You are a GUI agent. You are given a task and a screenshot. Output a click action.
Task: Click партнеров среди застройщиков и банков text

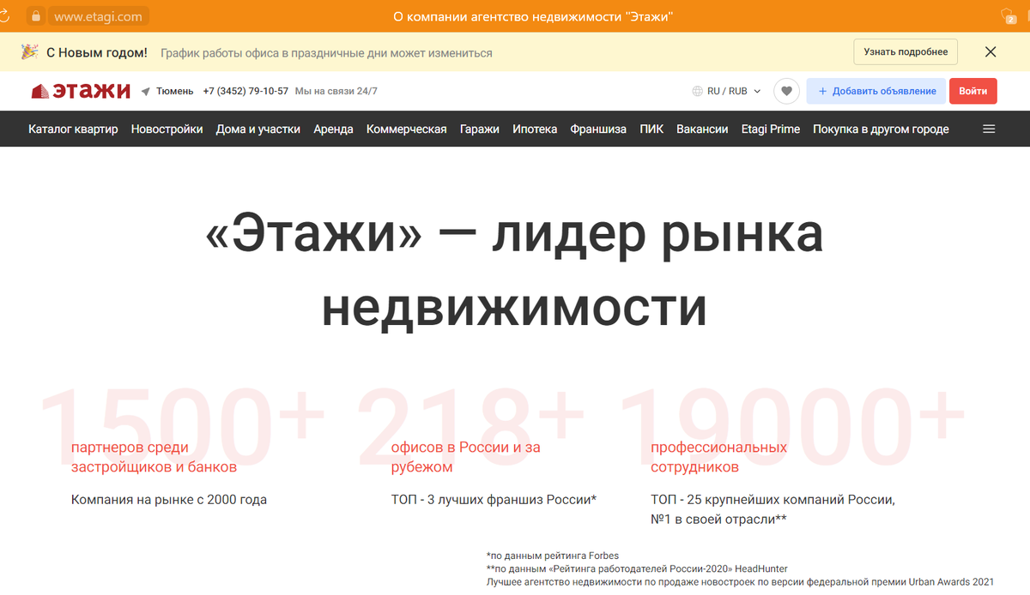click(154, 458)
